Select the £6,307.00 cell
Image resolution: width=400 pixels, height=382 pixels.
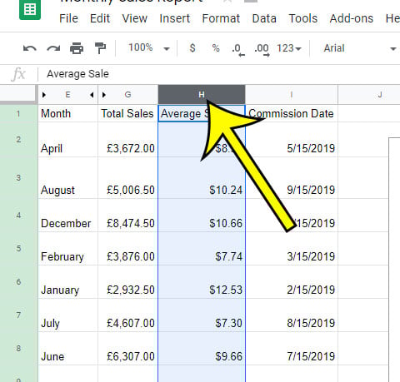click(x=127, y=349)
